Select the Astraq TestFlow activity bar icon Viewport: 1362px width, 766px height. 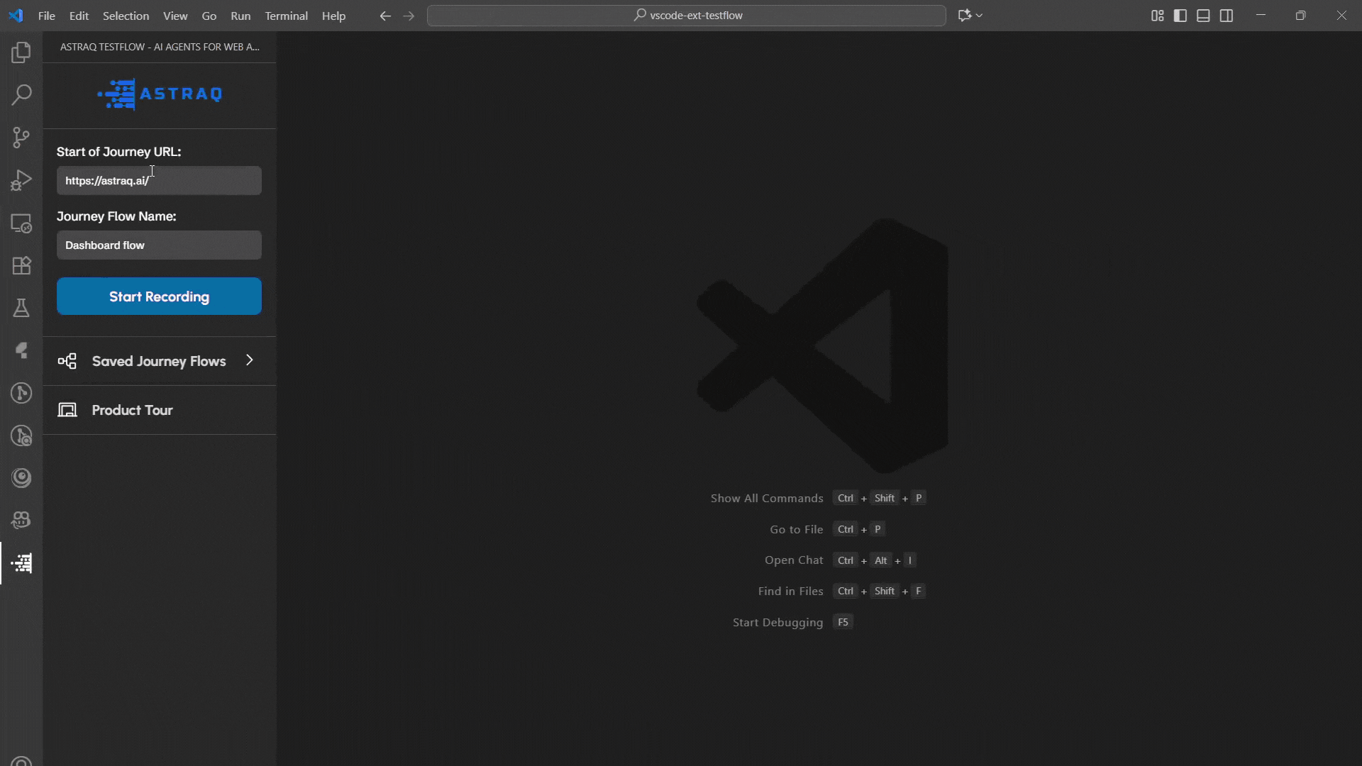point(21,563)
